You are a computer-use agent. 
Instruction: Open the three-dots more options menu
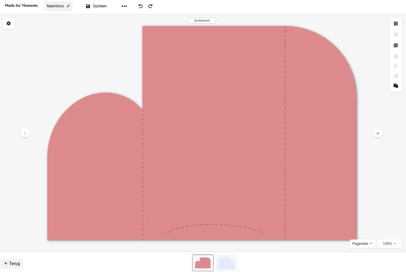(124, 6)
